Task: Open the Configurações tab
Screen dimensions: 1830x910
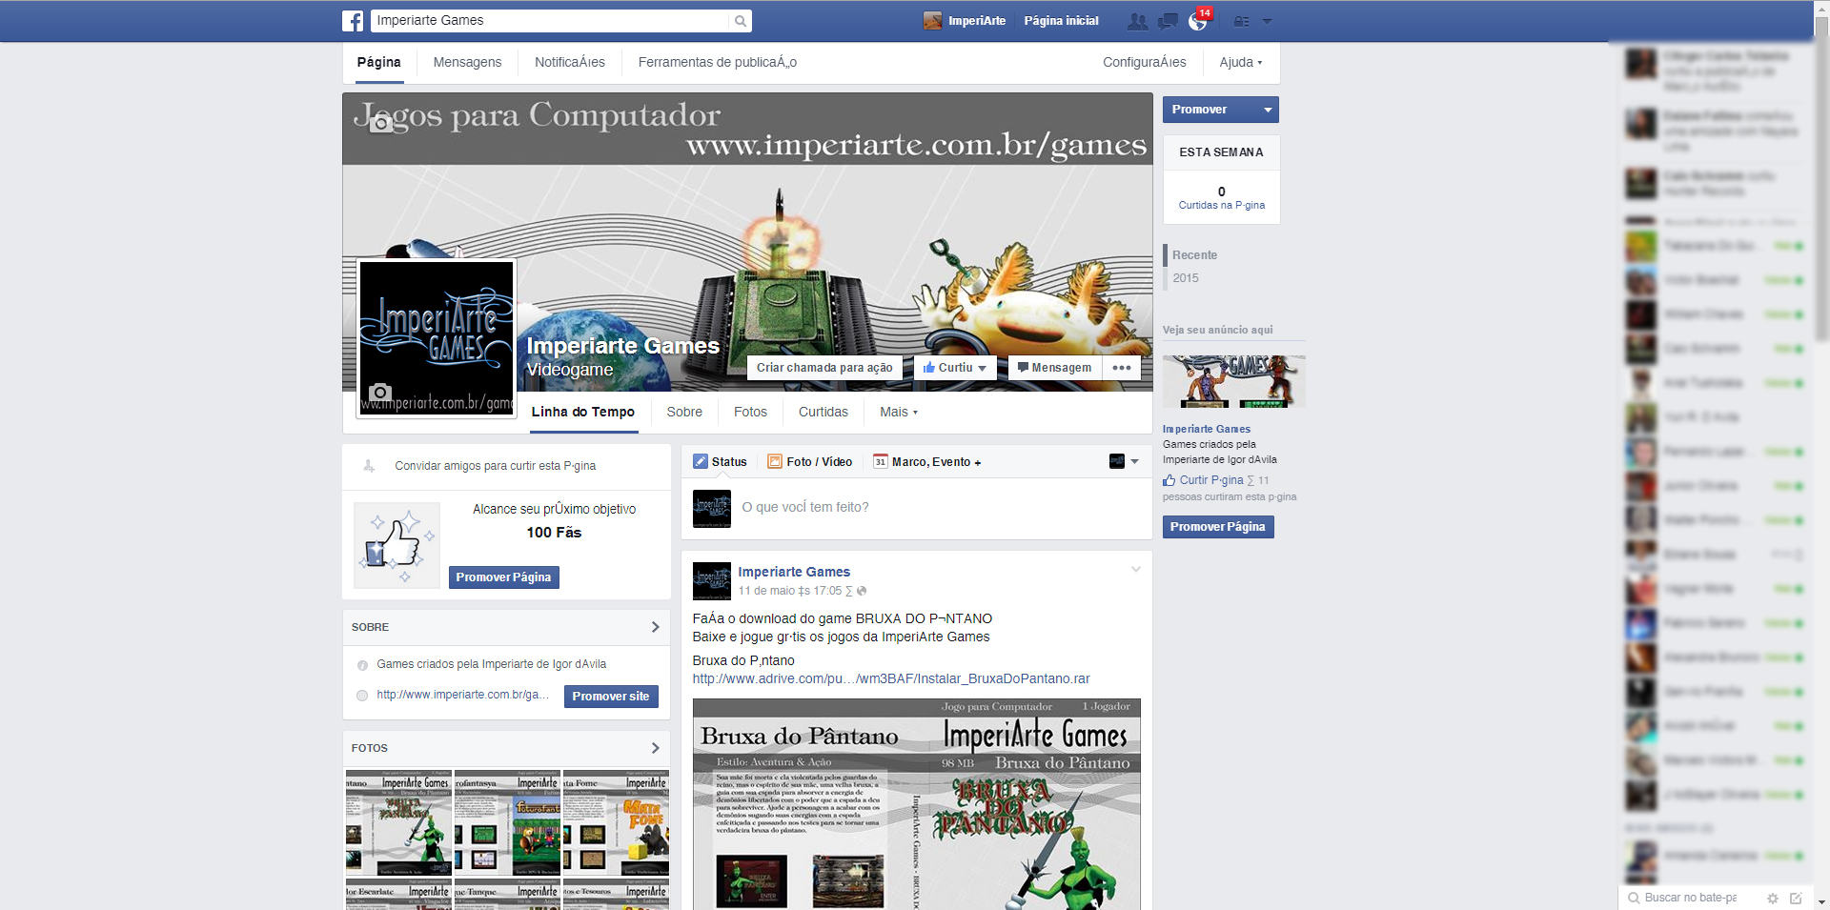Action: coord(1145,63)
